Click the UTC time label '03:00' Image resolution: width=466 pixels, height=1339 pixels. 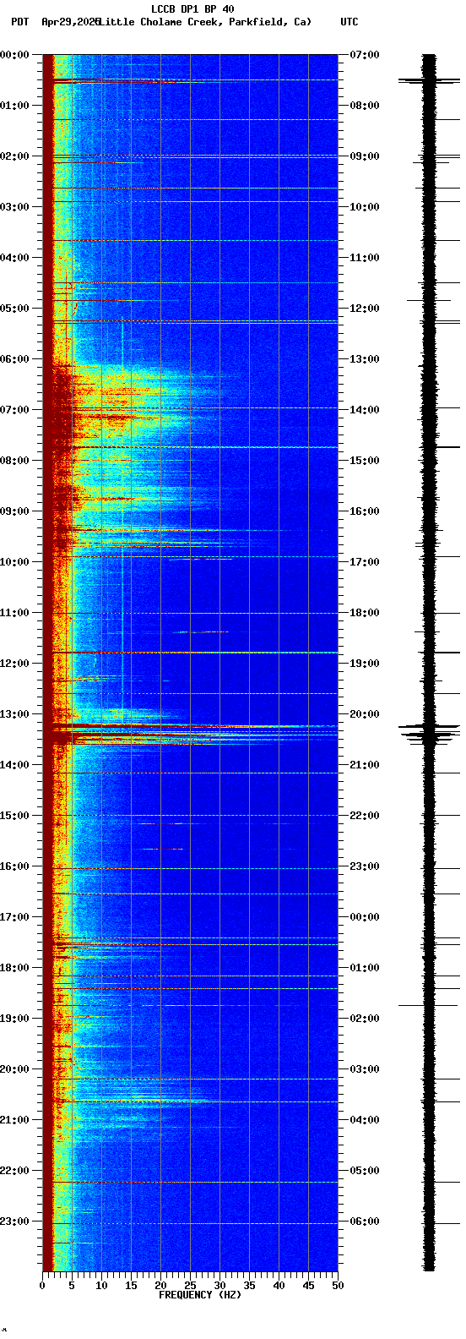(x=365, y=1069)
